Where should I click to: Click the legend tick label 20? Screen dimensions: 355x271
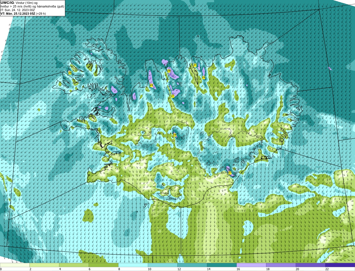[297, 269]
